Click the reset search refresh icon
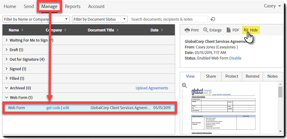The image size is (287, 139). (213, 19)
